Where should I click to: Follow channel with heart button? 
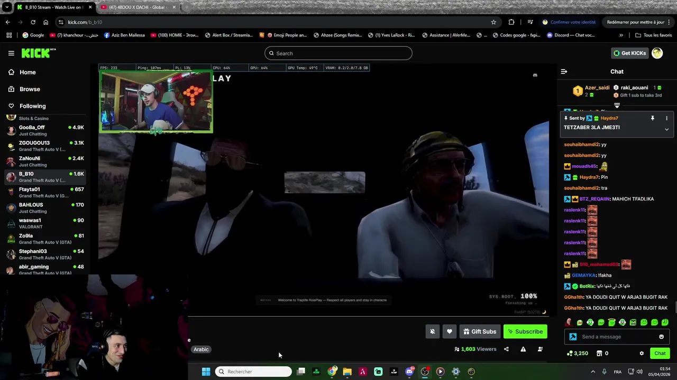[x=449, y=331]
